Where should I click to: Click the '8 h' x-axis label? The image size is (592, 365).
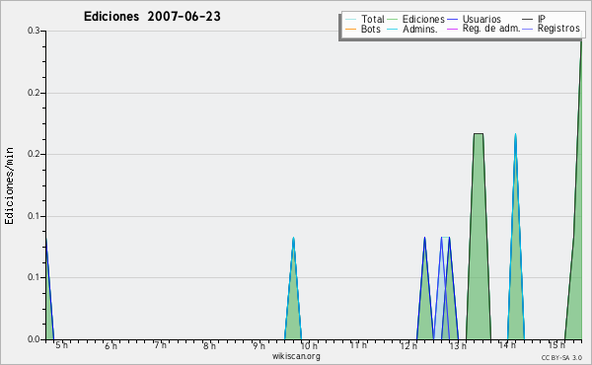(x=209, y=345)
